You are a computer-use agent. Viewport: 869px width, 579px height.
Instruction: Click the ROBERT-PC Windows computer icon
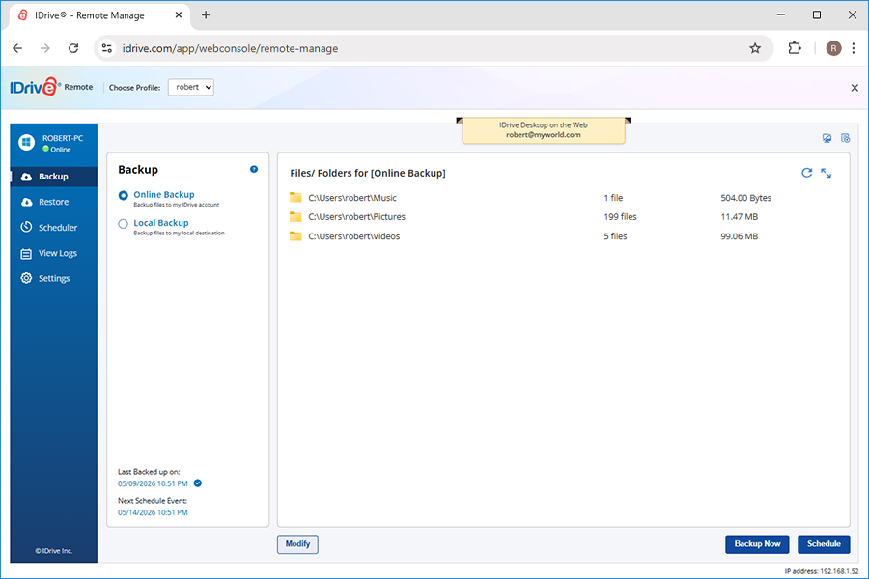coord(26,143)
